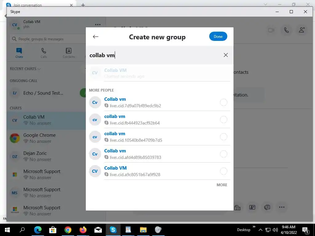Click the Done button
315x236 pixels.
coord(218,36)
